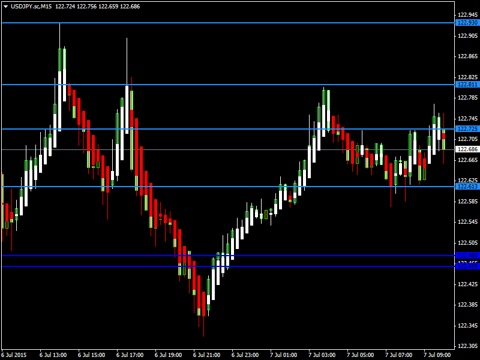This screenshot has height=360, width=480.
Task: Click the 122.725 blue price label
Action: (467, 129)
